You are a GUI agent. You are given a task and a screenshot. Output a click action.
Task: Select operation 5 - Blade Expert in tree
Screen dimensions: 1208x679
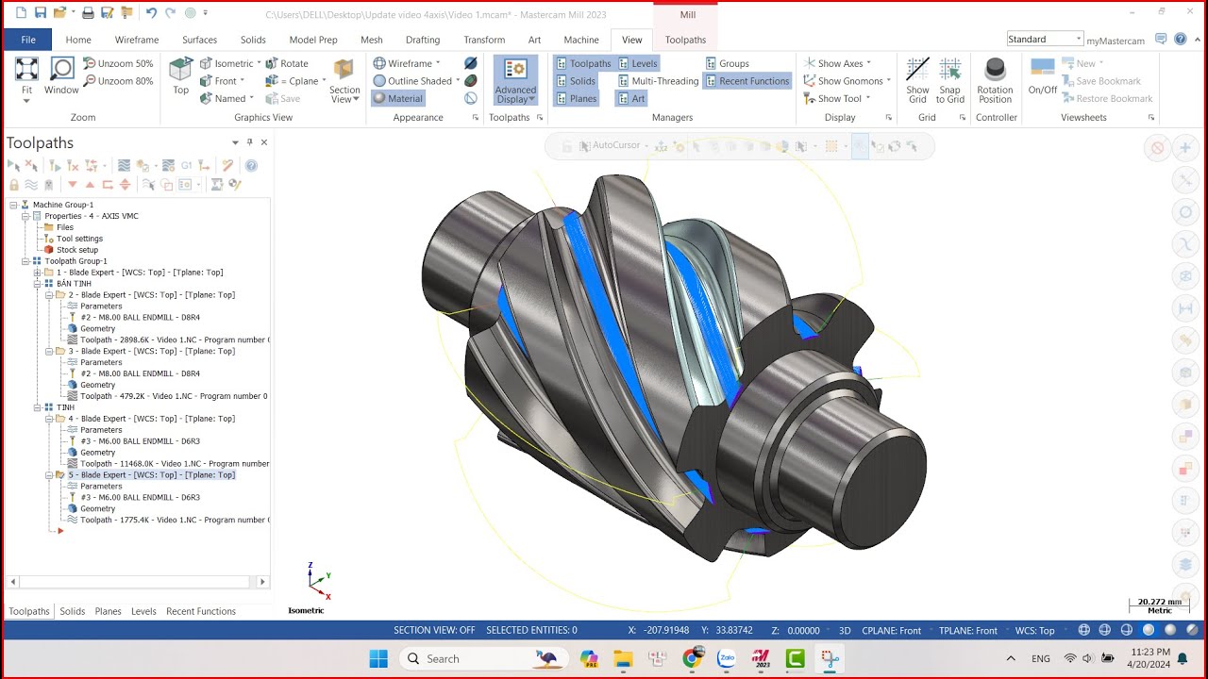point(151,475)
